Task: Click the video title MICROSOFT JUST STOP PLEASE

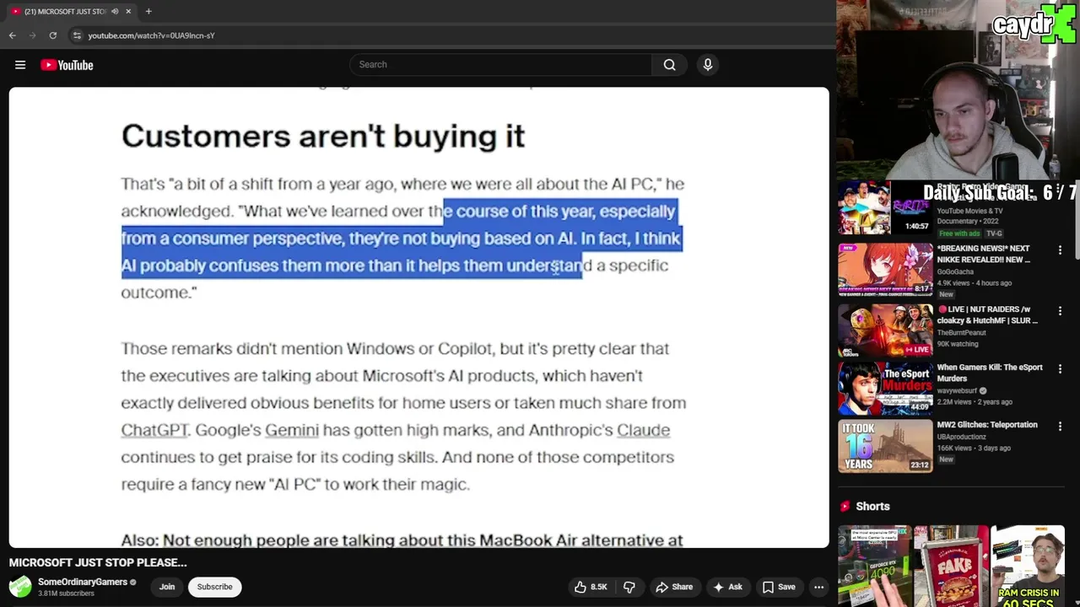Action: point(98,562)
